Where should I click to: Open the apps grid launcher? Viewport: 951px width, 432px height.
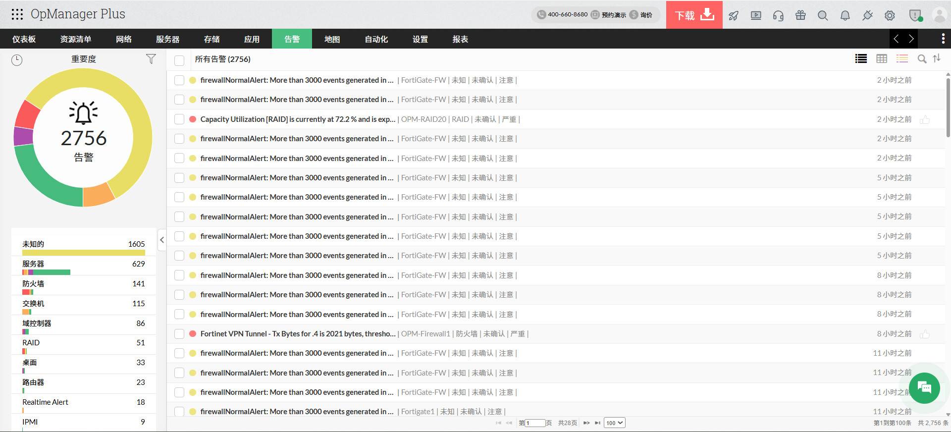click(x=17, y=14)
